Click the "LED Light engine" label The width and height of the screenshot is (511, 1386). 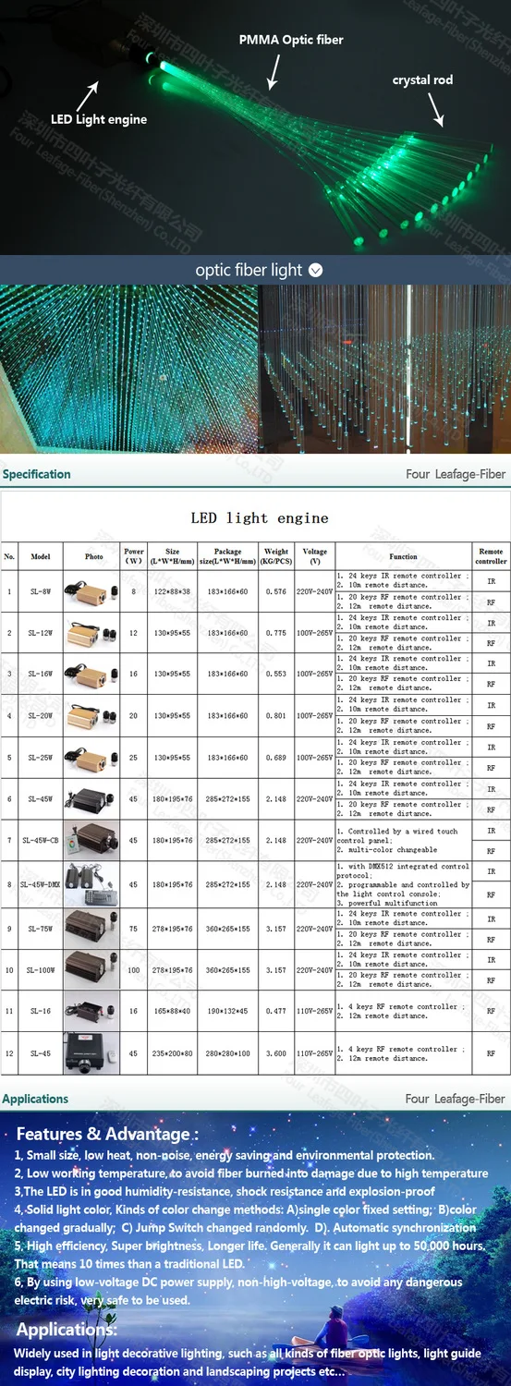pos(99,119)
